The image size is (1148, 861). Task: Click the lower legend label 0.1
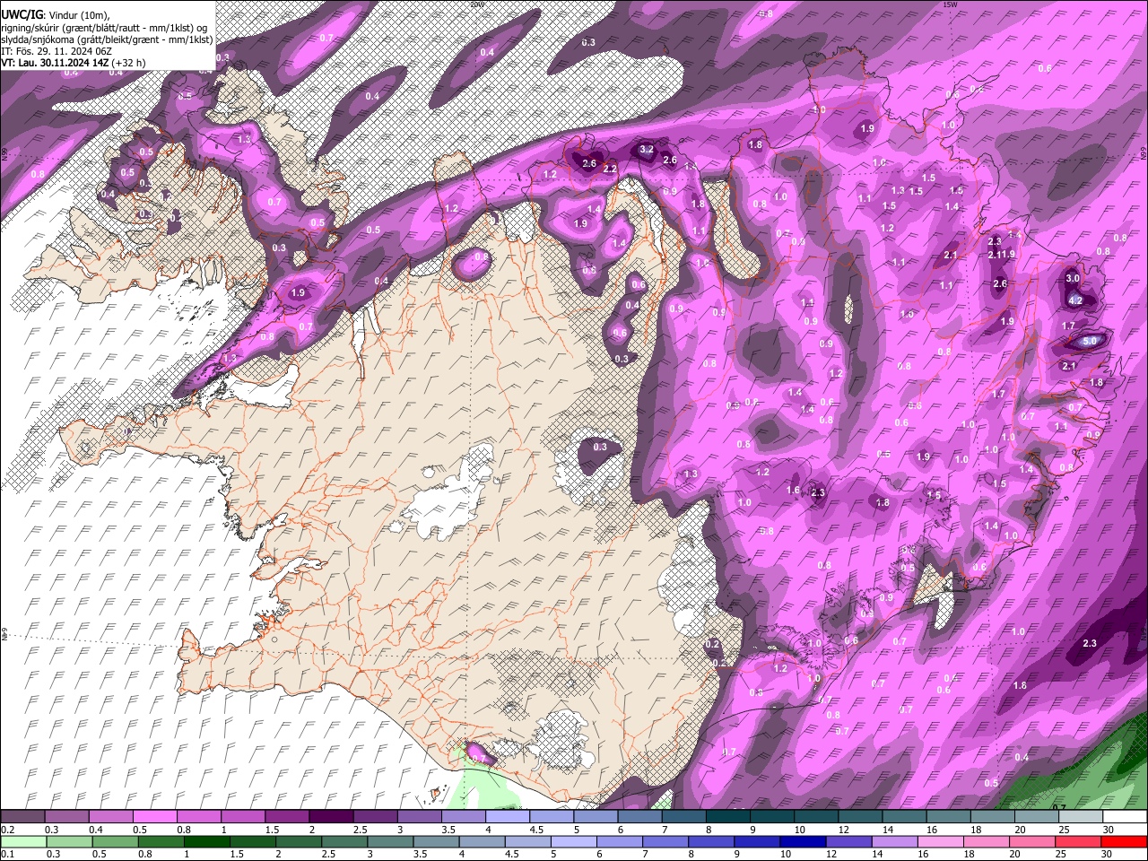pos(7,855)
